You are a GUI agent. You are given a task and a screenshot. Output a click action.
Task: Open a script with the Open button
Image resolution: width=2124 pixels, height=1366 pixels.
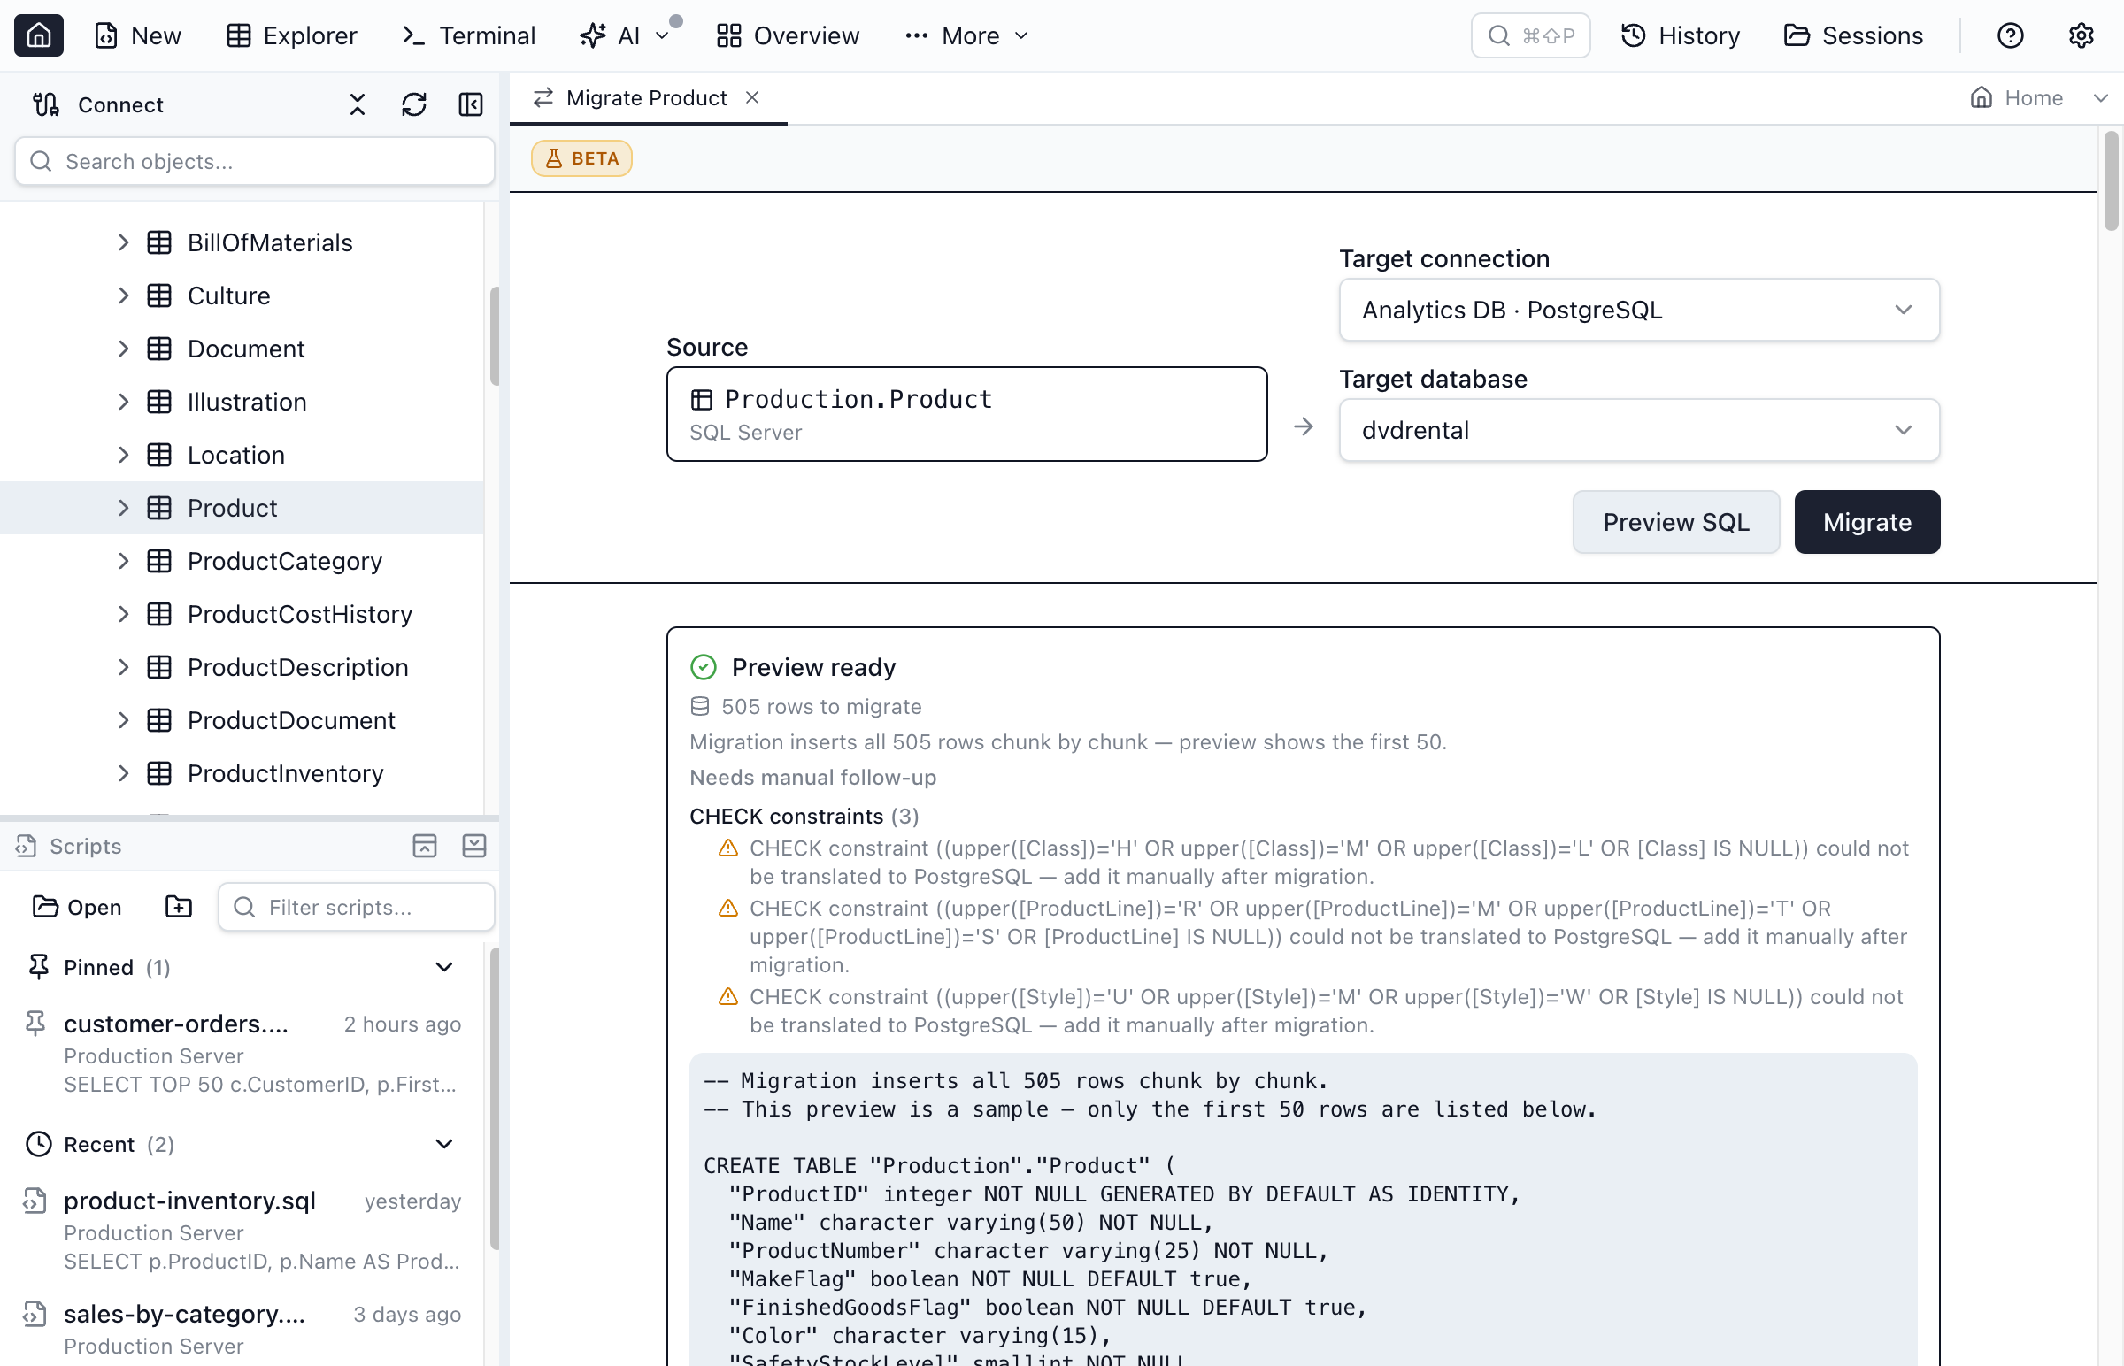pyautogui.click(x=77, y=907)
